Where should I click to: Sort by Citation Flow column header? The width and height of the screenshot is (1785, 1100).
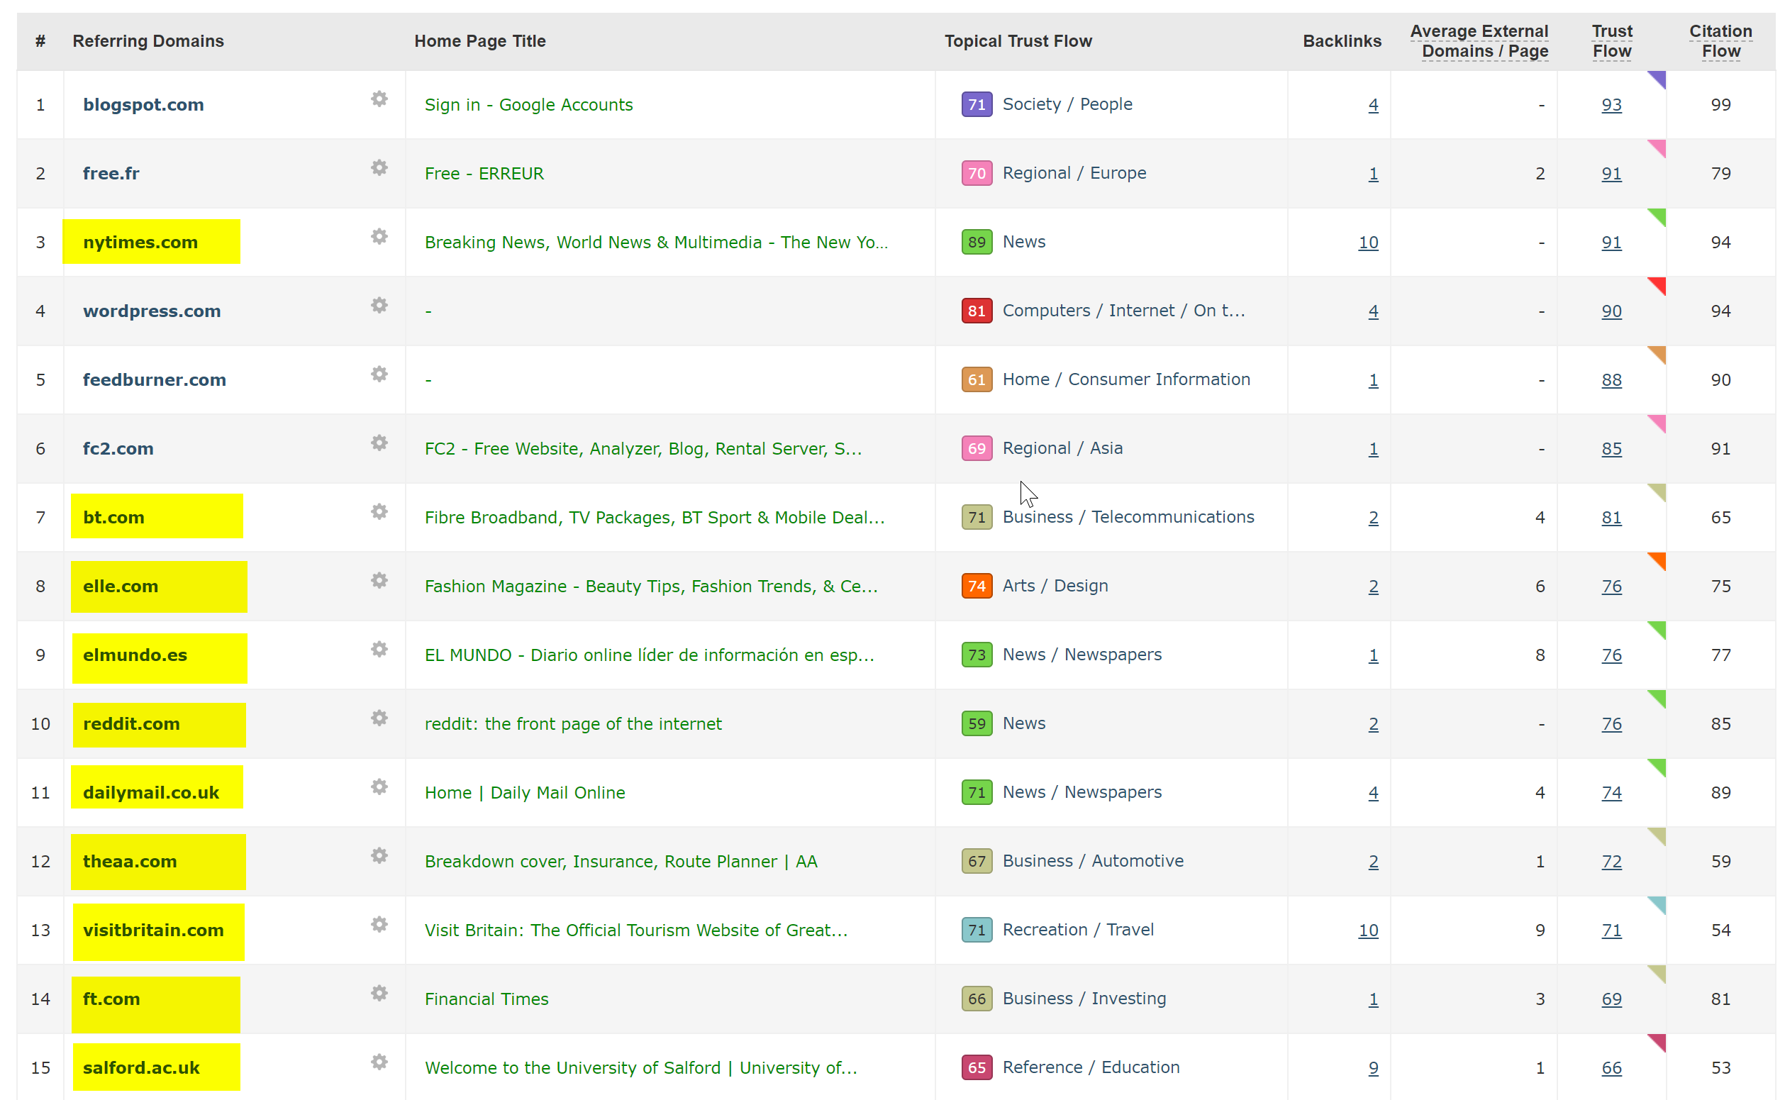(x=1721, y=41)
